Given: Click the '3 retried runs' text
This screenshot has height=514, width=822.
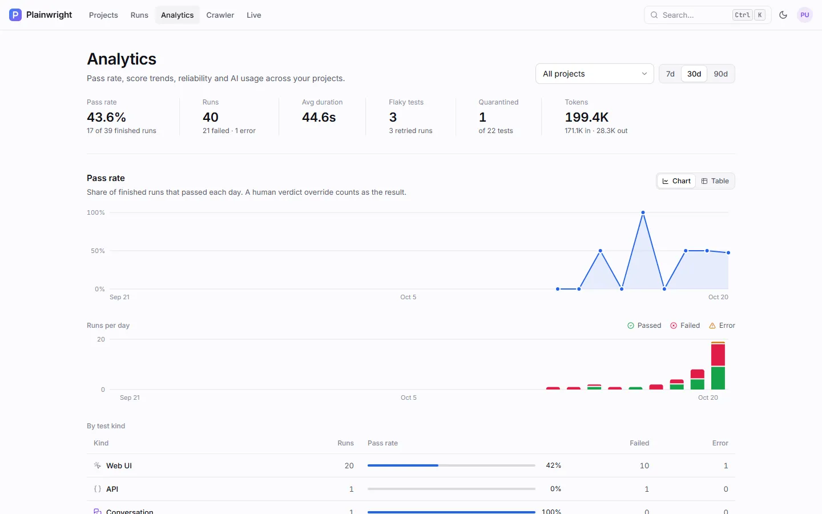Looking at the screenshot, I should [411, 131].
